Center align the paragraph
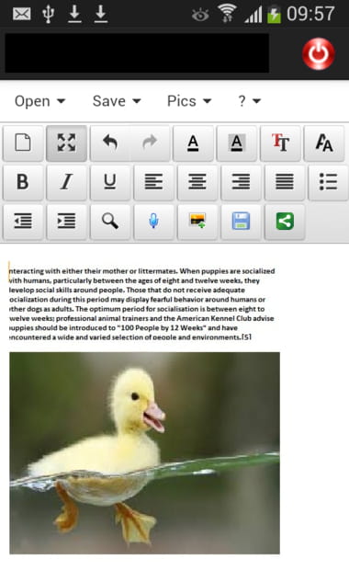 click(x=197, y=182)
